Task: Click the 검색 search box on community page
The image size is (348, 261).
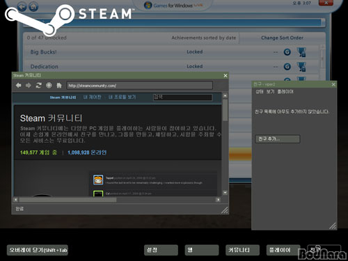Action: (x=182, y=97)
